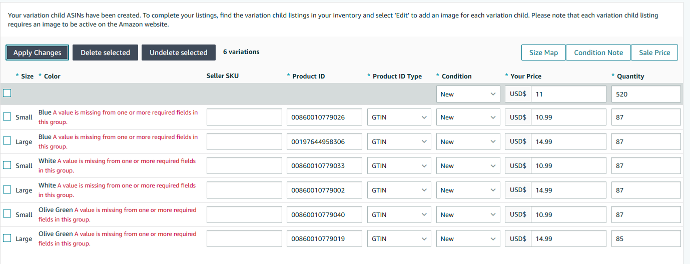Click the '6 variations' count text
This screenshot has height=264, width=690.
click(241, 51)
